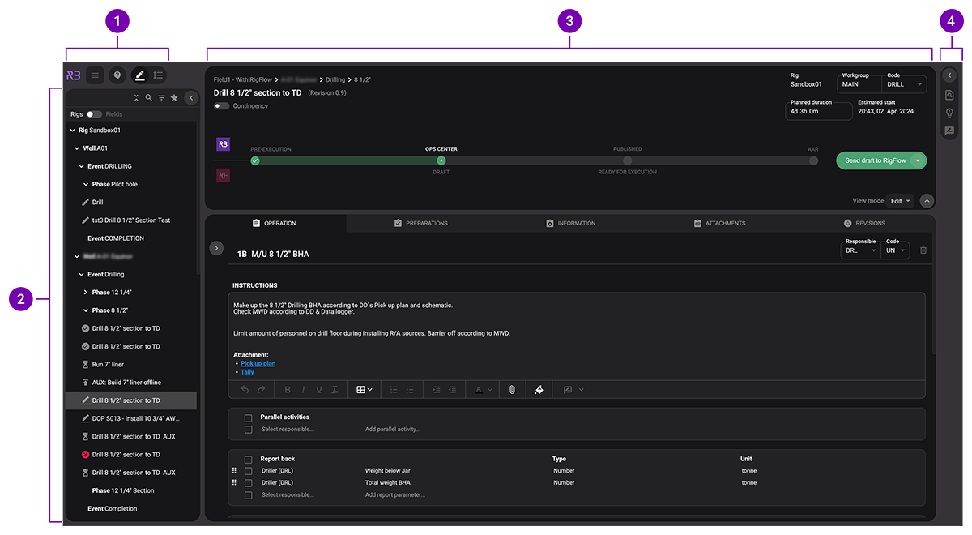Open the Workgroup MAIN dropdown

(859, 84)
